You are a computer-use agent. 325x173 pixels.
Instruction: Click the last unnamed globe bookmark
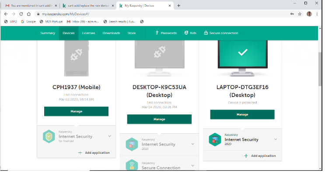(x=142, y=21)
